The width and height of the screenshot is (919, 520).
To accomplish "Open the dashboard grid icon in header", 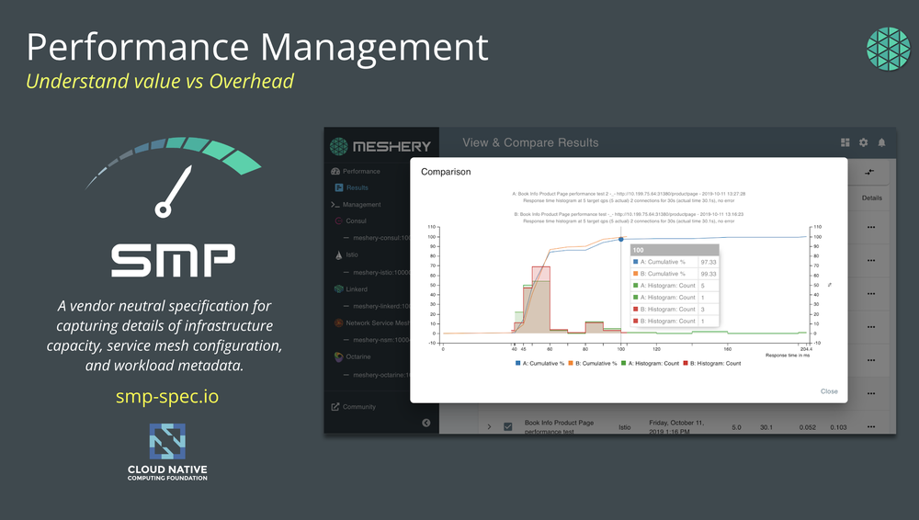I will (845, 142).
